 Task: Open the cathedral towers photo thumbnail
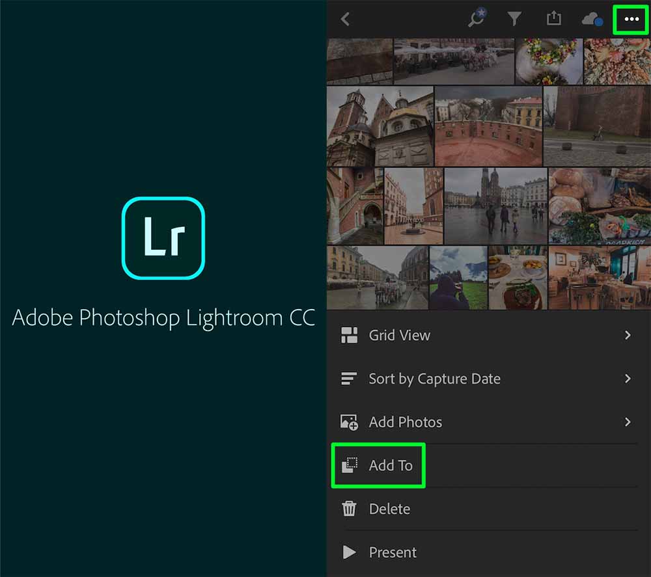tap(380, 126)
